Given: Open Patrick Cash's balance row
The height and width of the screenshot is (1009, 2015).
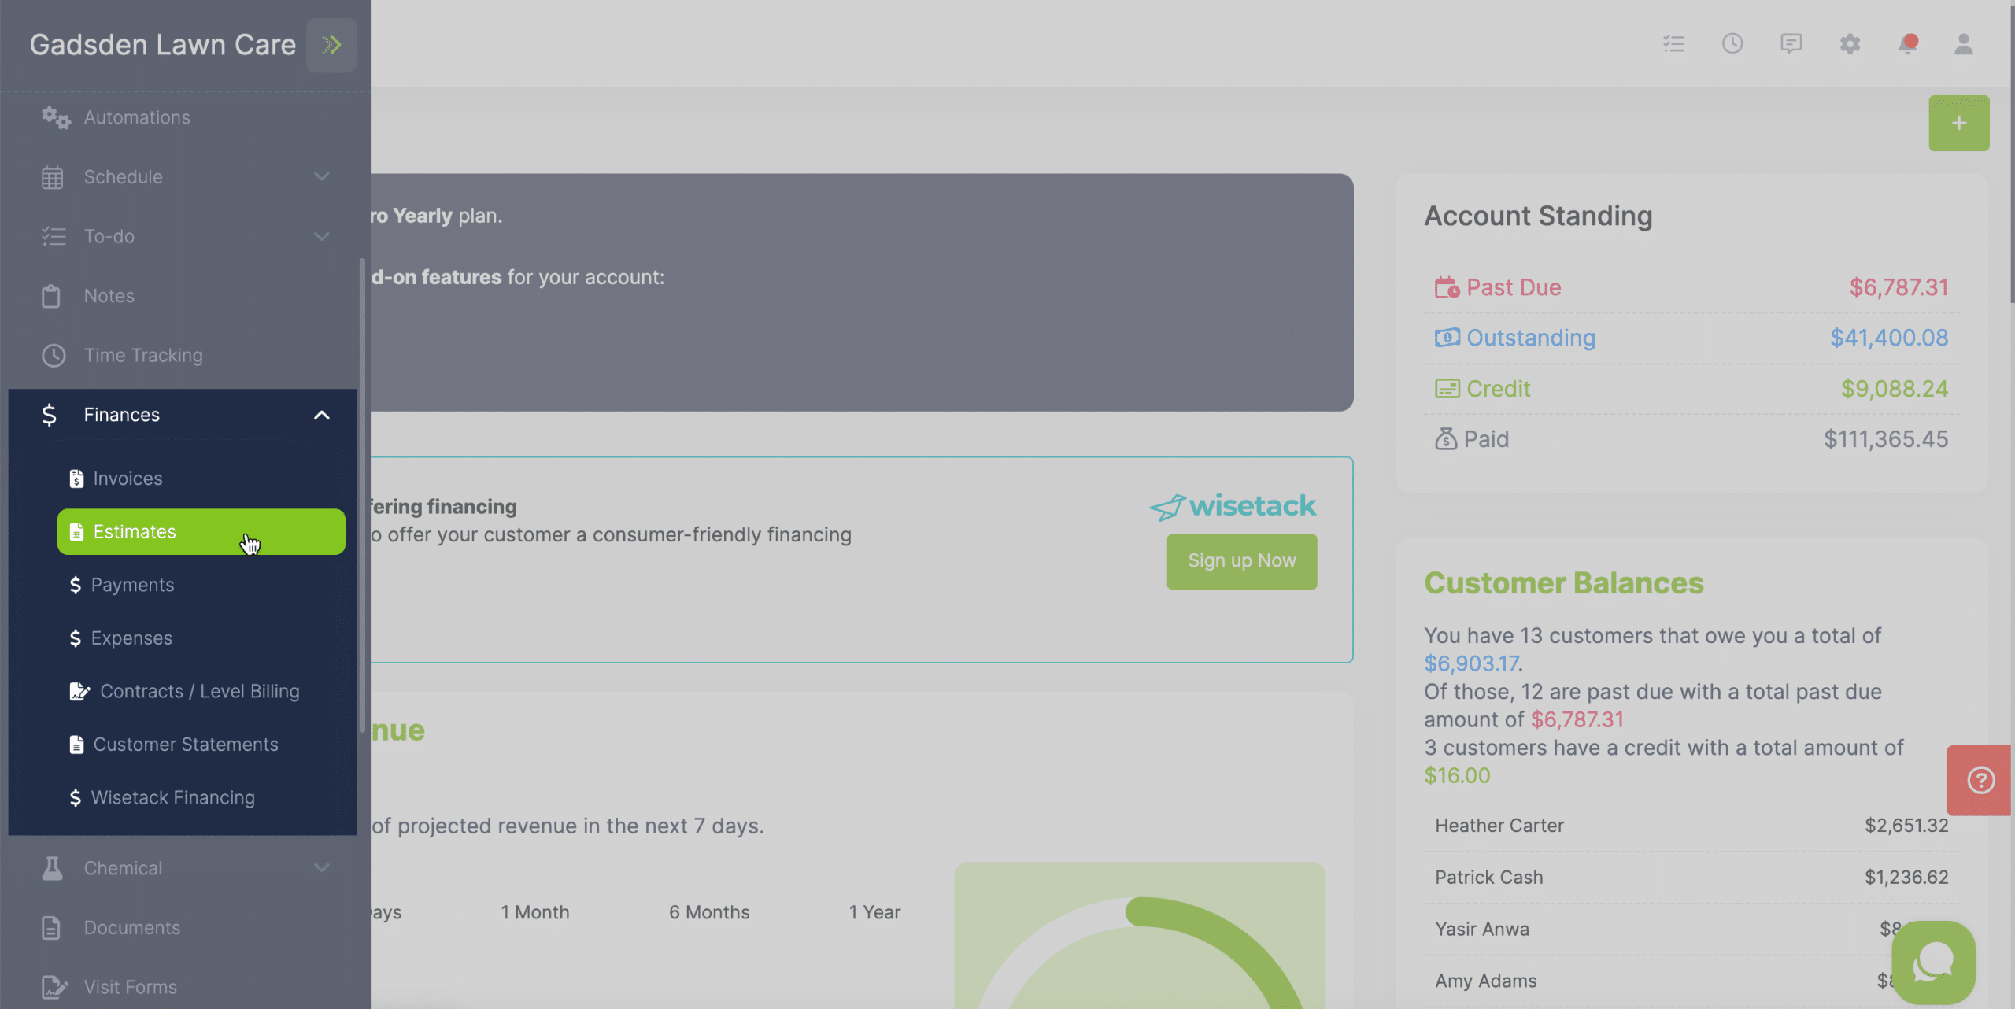Looking at the screenshot, I should click(1691, 878).
